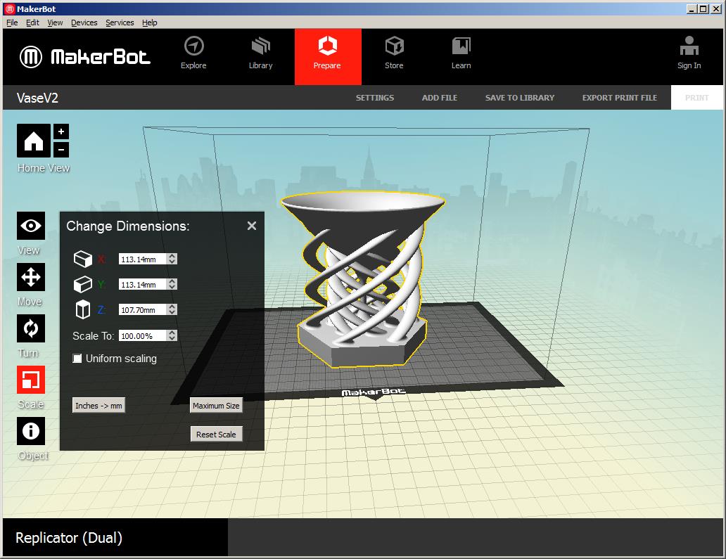Zoom in with the plus button
The image size is (726, 559).
61,131
